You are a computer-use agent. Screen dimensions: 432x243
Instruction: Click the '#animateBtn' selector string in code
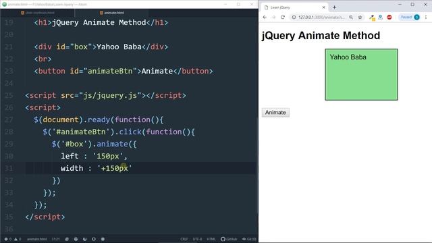click(81, 132)
